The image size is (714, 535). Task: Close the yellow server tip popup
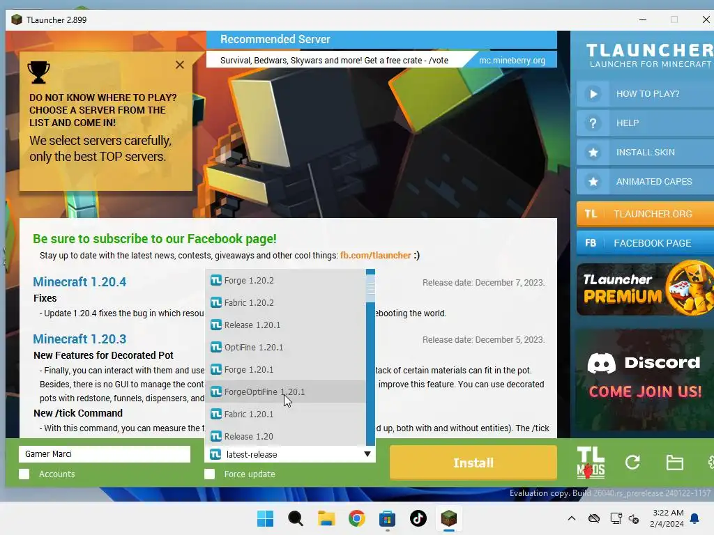(x=180, y=65)
